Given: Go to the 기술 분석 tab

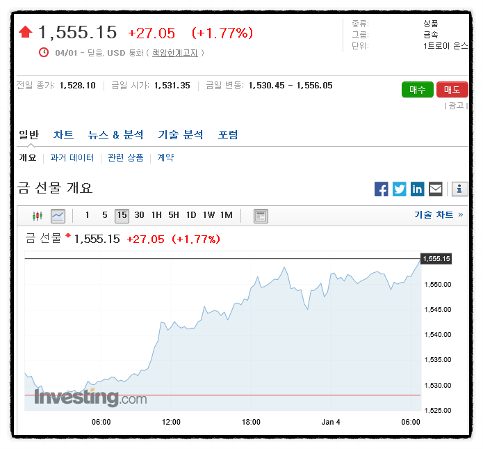Looking at the screenshot, I should click(181, 134).
